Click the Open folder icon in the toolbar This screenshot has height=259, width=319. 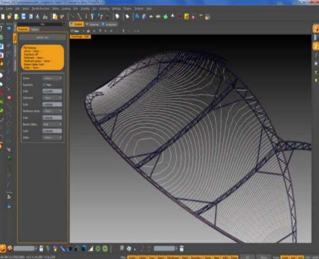tap(9, 17)
